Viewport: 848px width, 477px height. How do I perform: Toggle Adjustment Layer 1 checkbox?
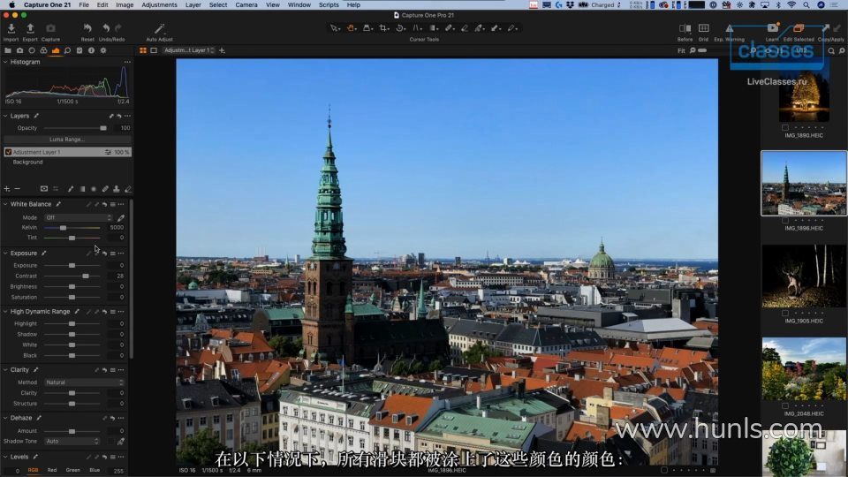click(9, 152)
